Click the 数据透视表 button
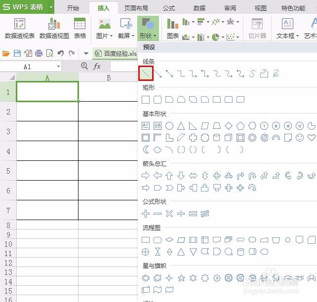Image resolution: width=317 pixels, height=302 pixels. coord(20,29)
